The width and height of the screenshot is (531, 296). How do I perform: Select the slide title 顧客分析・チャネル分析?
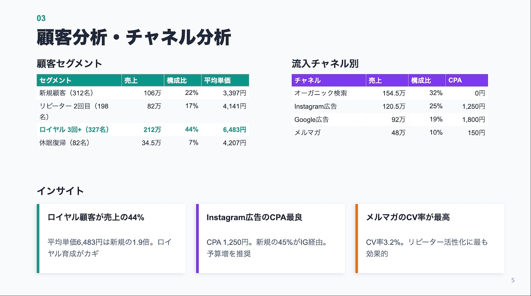pos(134,38)
